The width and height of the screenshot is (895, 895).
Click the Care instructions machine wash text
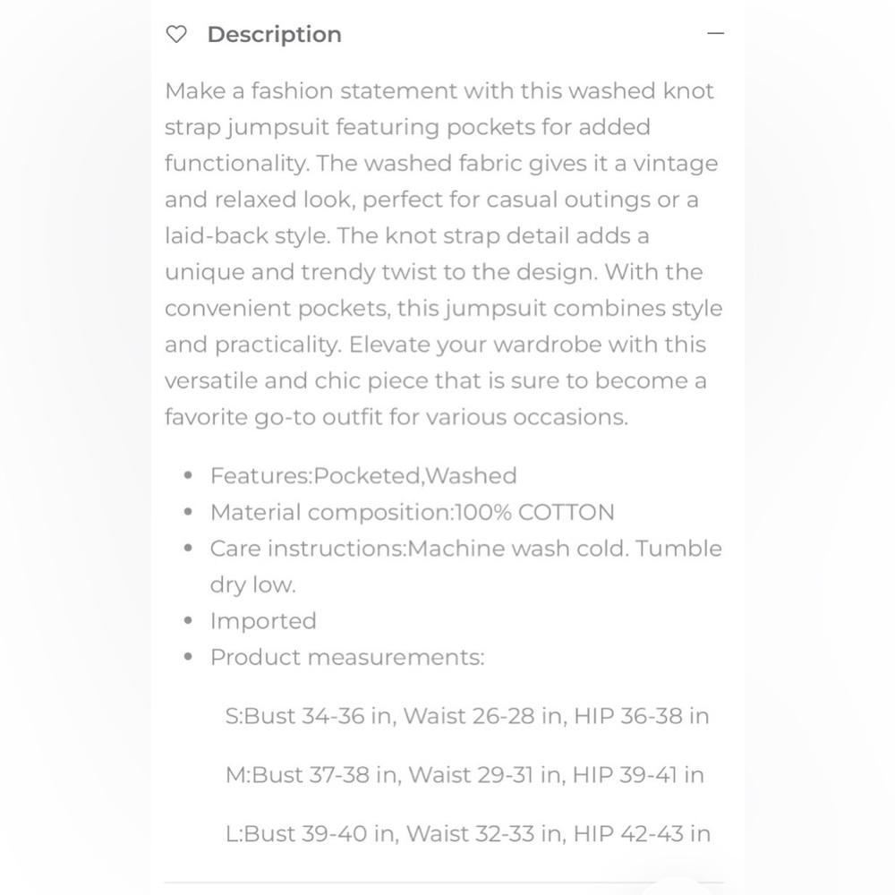[465, 549]
